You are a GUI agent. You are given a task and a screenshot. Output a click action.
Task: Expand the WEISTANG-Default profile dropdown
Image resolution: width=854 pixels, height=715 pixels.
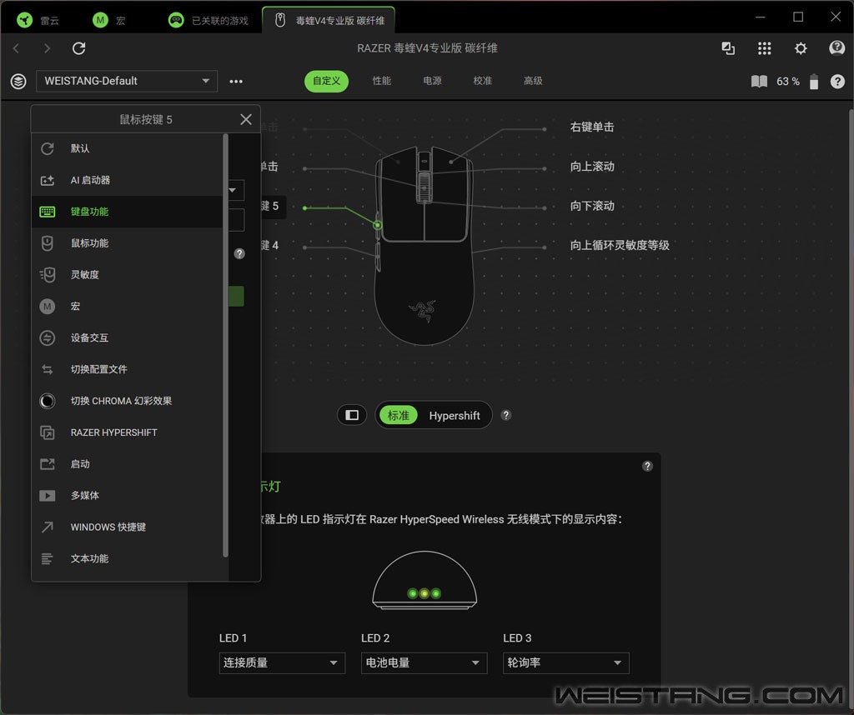[x=127, y=81]
